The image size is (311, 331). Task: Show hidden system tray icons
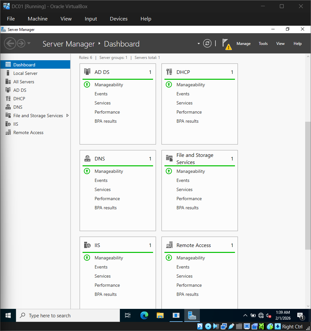click(x=245, y=315)
